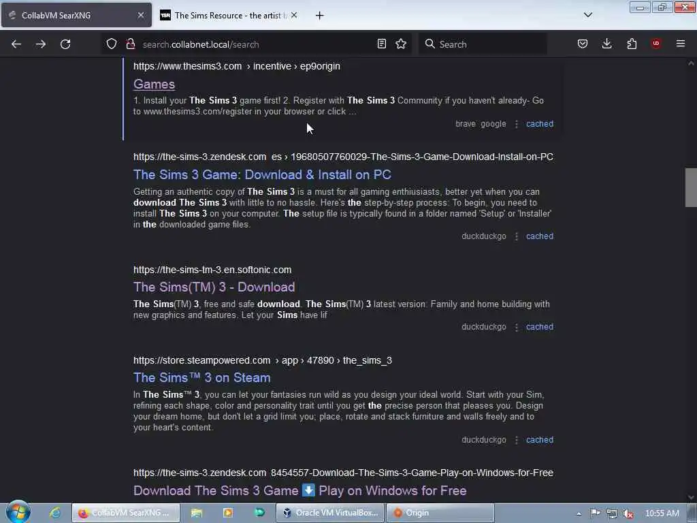Show hidden tray icons arrow
Image resolution: width=697 pixels, height=523 pixels.
coord(579,513)
